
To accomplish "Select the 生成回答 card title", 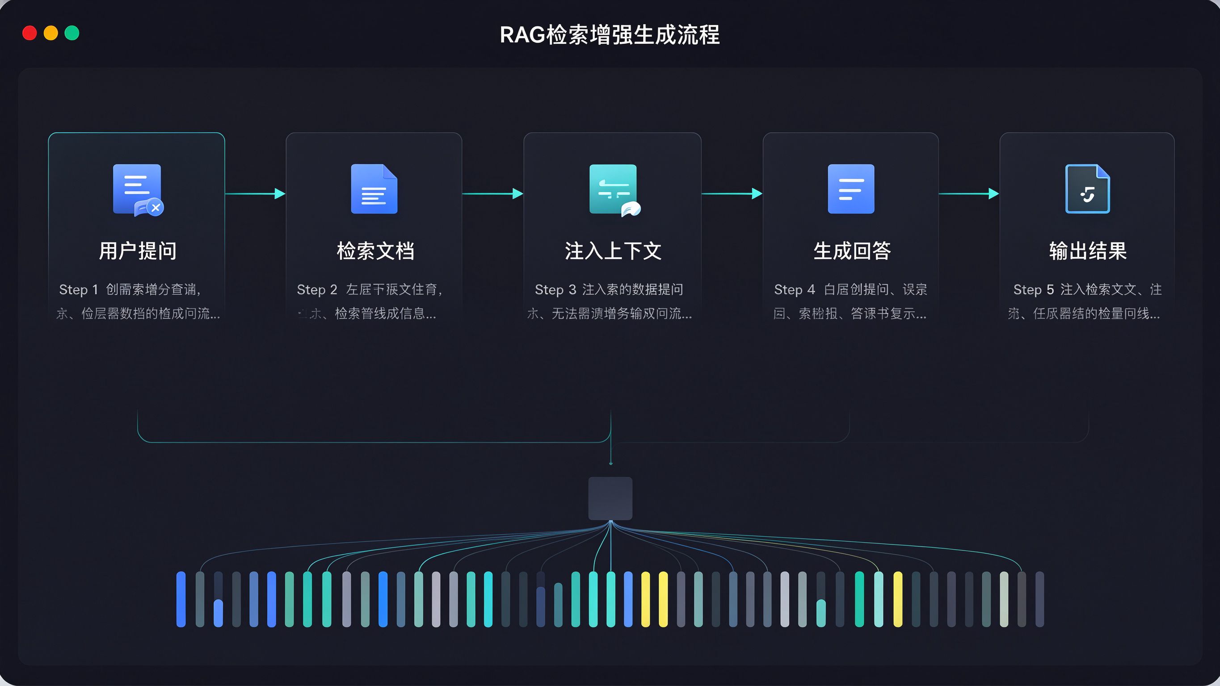I will (852, 251).
